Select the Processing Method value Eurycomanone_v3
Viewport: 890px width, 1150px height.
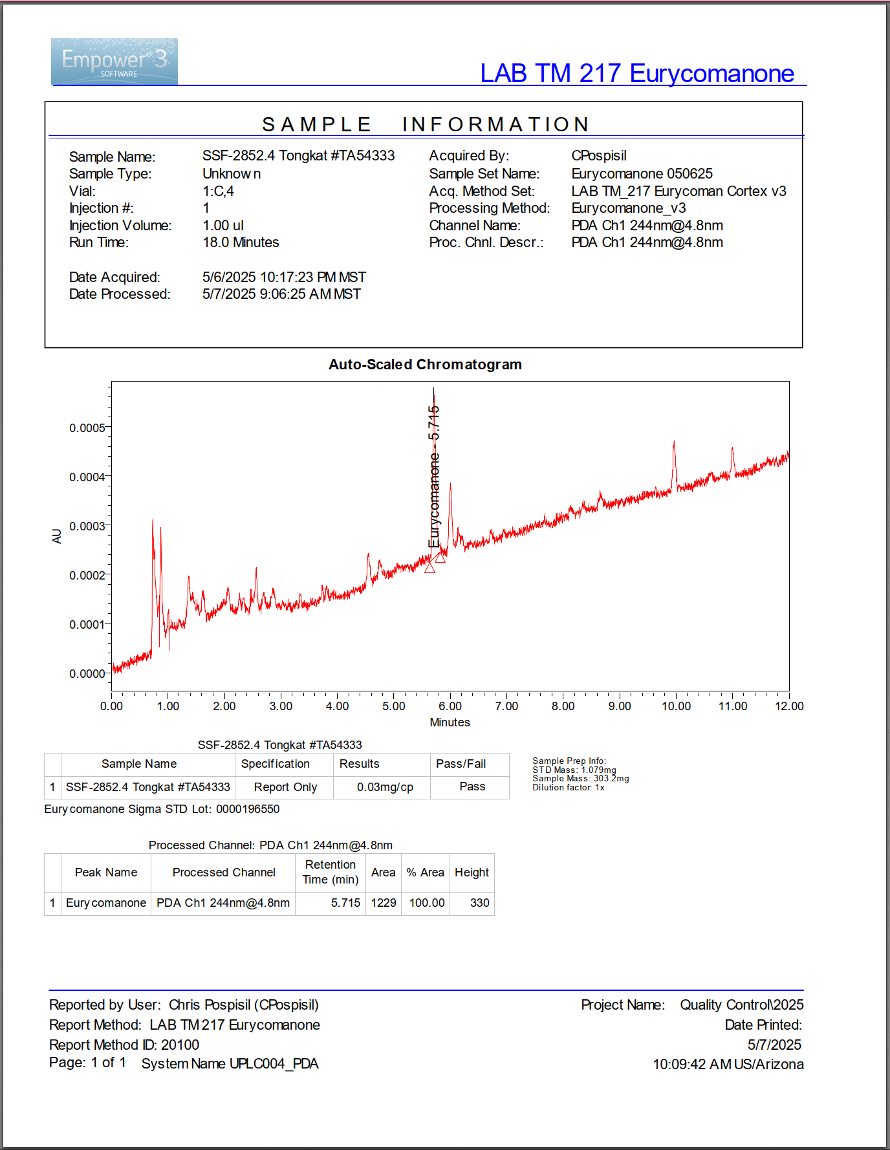[628, 208]
